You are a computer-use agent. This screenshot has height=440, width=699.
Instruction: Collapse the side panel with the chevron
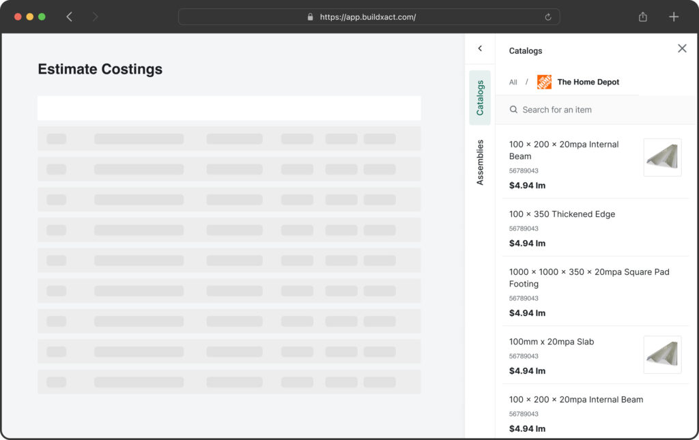480,48
